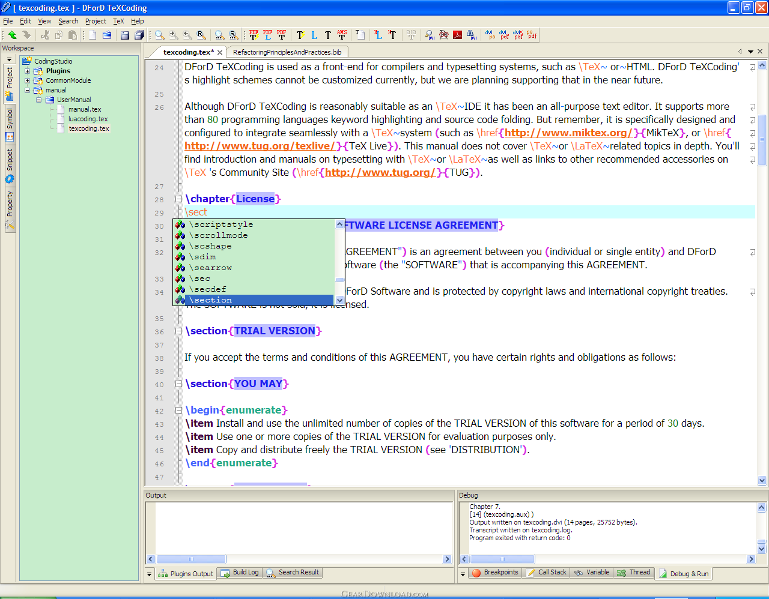Open manual.tex in the project tree
This screenshot has height=599, width=769.
(x=85, y=109)
